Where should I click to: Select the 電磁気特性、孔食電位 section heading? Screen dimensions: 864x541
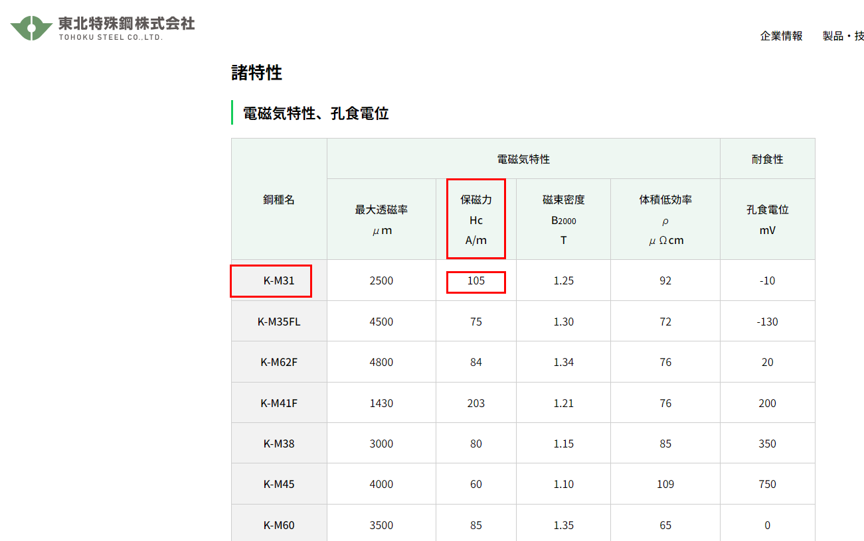315,113
